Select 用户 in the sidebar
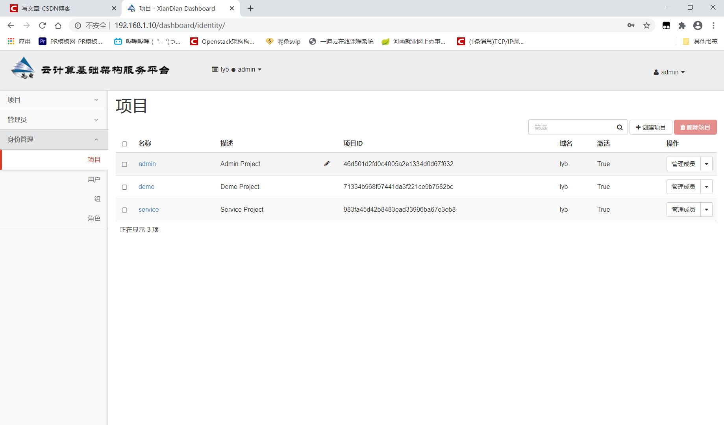This screenshot has width=724, height=425. click(x=54, y=179)
